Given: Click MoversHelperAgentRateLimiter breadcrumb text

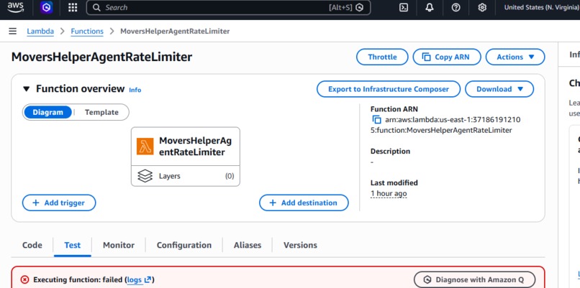Looking at the screenshot, I should point(175,31).
